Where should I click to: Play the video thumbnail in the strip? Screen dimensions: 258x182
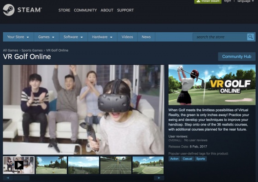[18, 165]
